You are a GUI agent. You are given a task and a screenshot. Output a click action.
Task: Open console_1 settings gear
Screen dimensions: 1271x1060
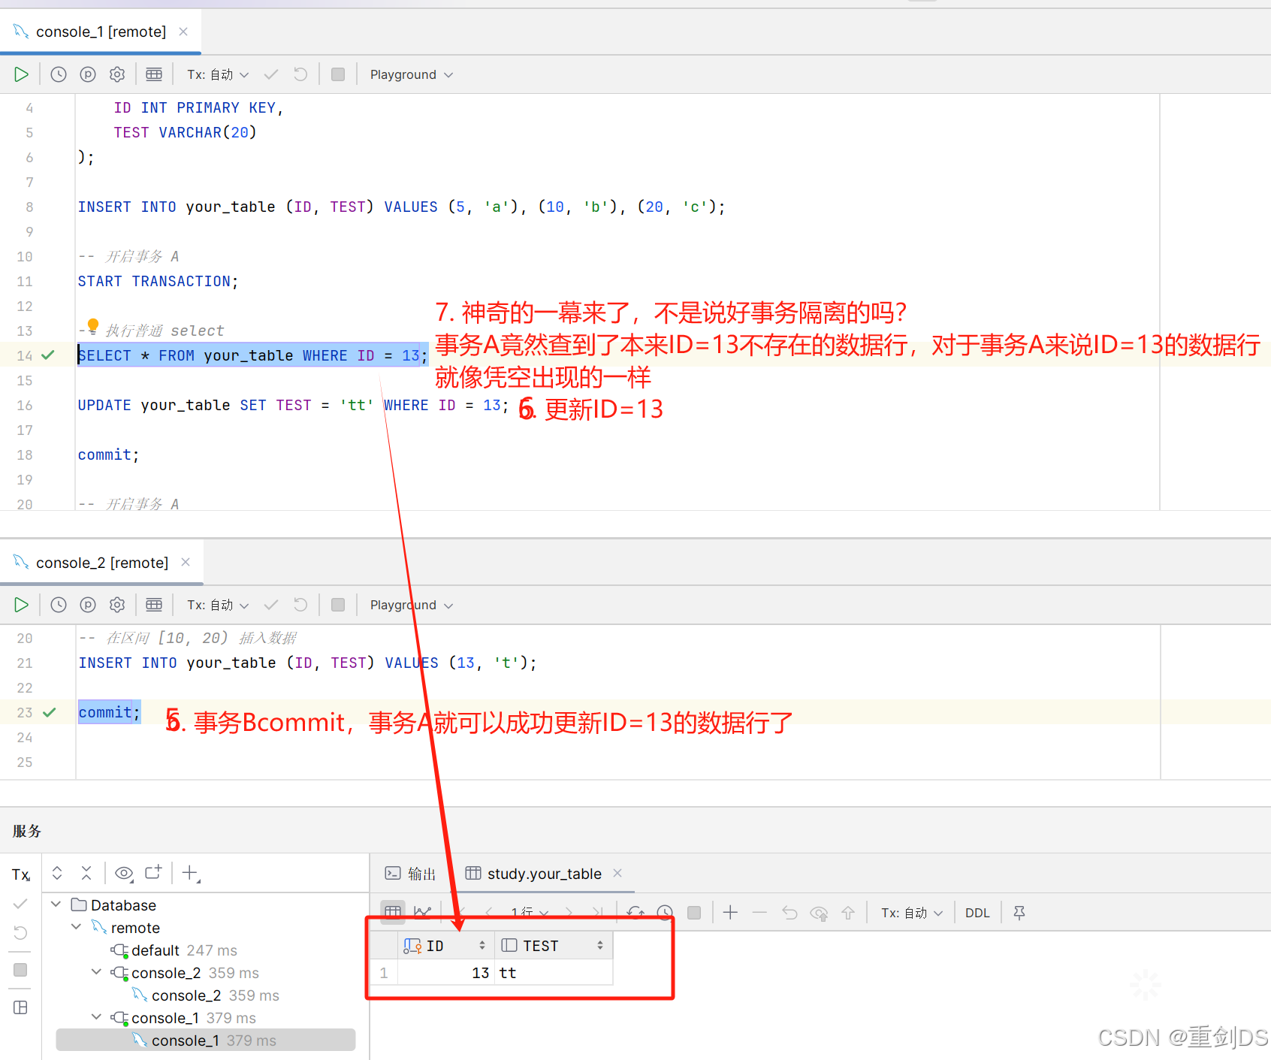click(x=117, y=74)
